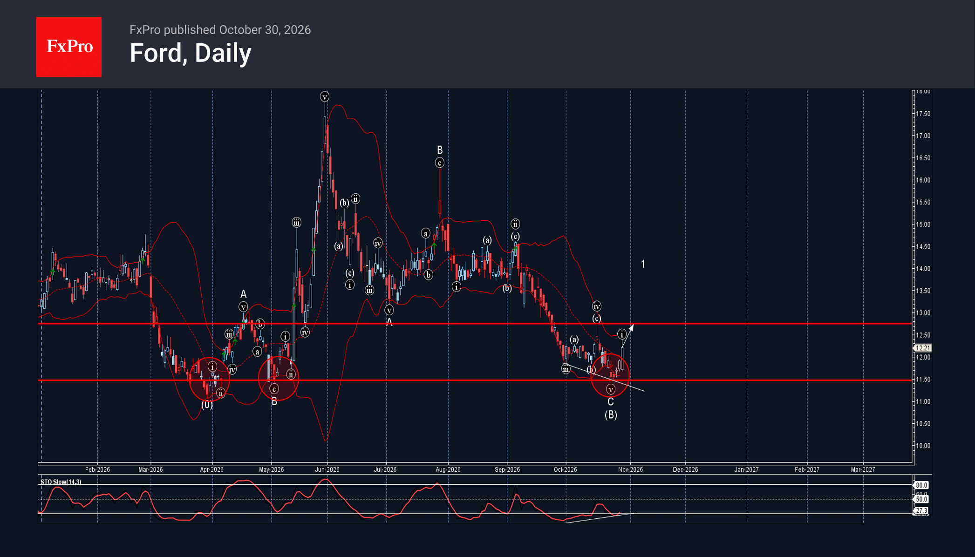Image resolution: width=975 pixels, height=557 pixels.
Task: Click the May-2026 date axis label
Action: click(272, 469)
